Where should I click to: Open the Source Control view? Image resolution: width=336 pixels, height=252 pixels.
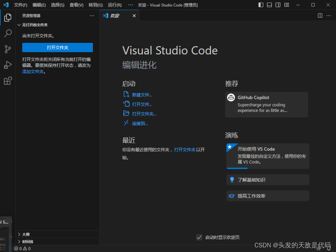point(8,49)
